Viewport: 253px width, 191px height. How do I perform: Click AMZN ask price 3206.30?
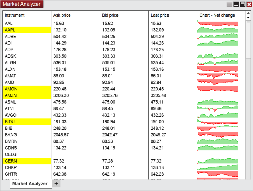(x=61, y=95)
